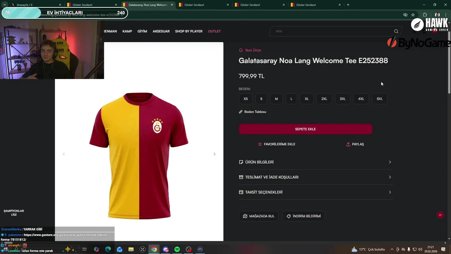This screenshot has height=254, width=451.
Task: Open the Chrome profile avatar
Action: 437,15
